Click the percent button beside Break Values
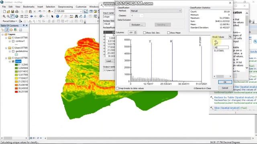 [x=230, y=37]
